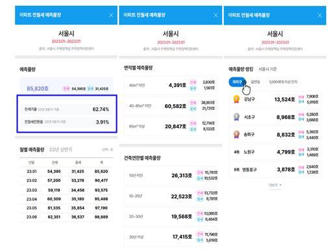
Task: Click the 23.05 row in monthly table
Action: (66, 208)
